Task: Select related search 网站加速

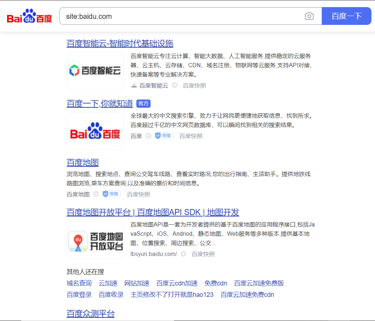Action: pos(137,283)
